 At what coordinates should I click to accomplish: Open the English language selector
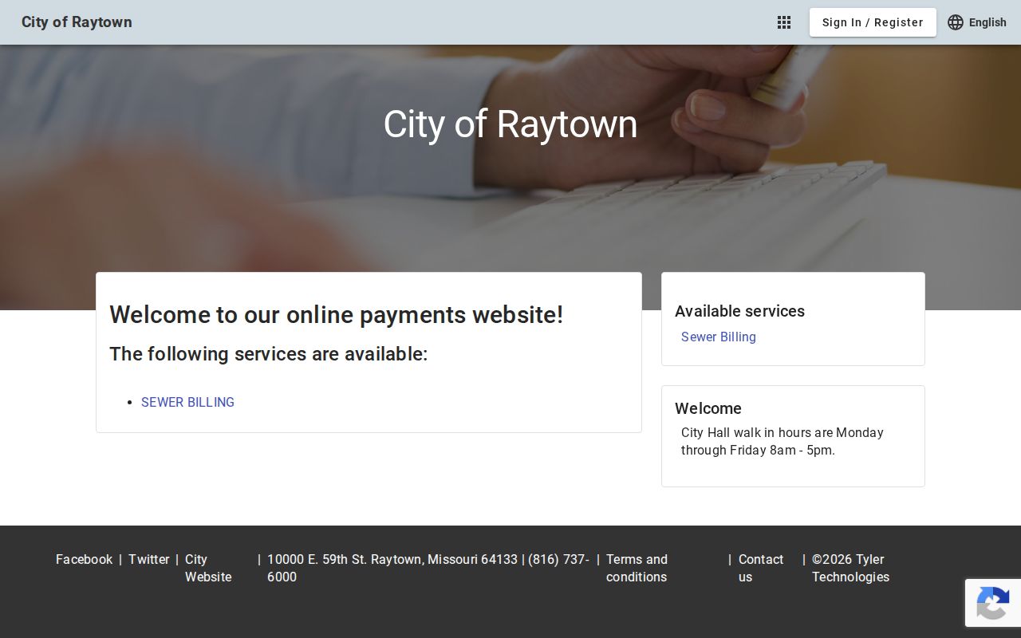click(977, 22)
